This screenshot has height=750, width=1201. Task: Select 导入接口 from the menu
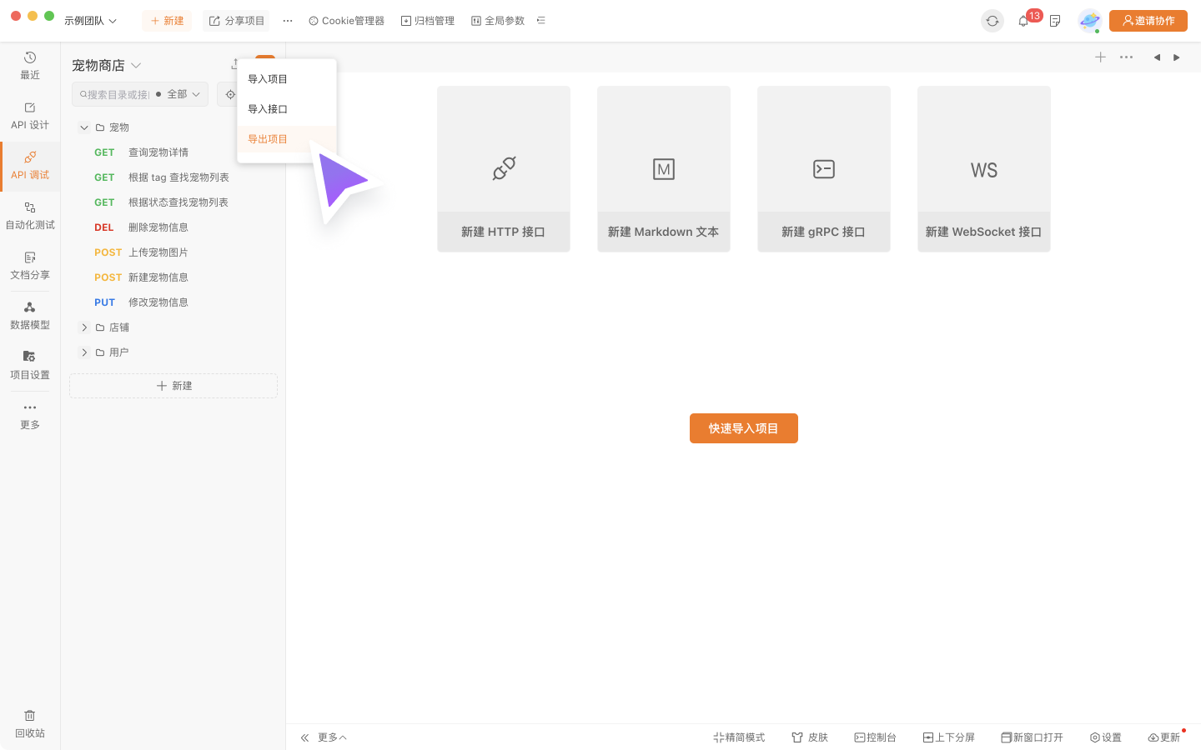268,109
